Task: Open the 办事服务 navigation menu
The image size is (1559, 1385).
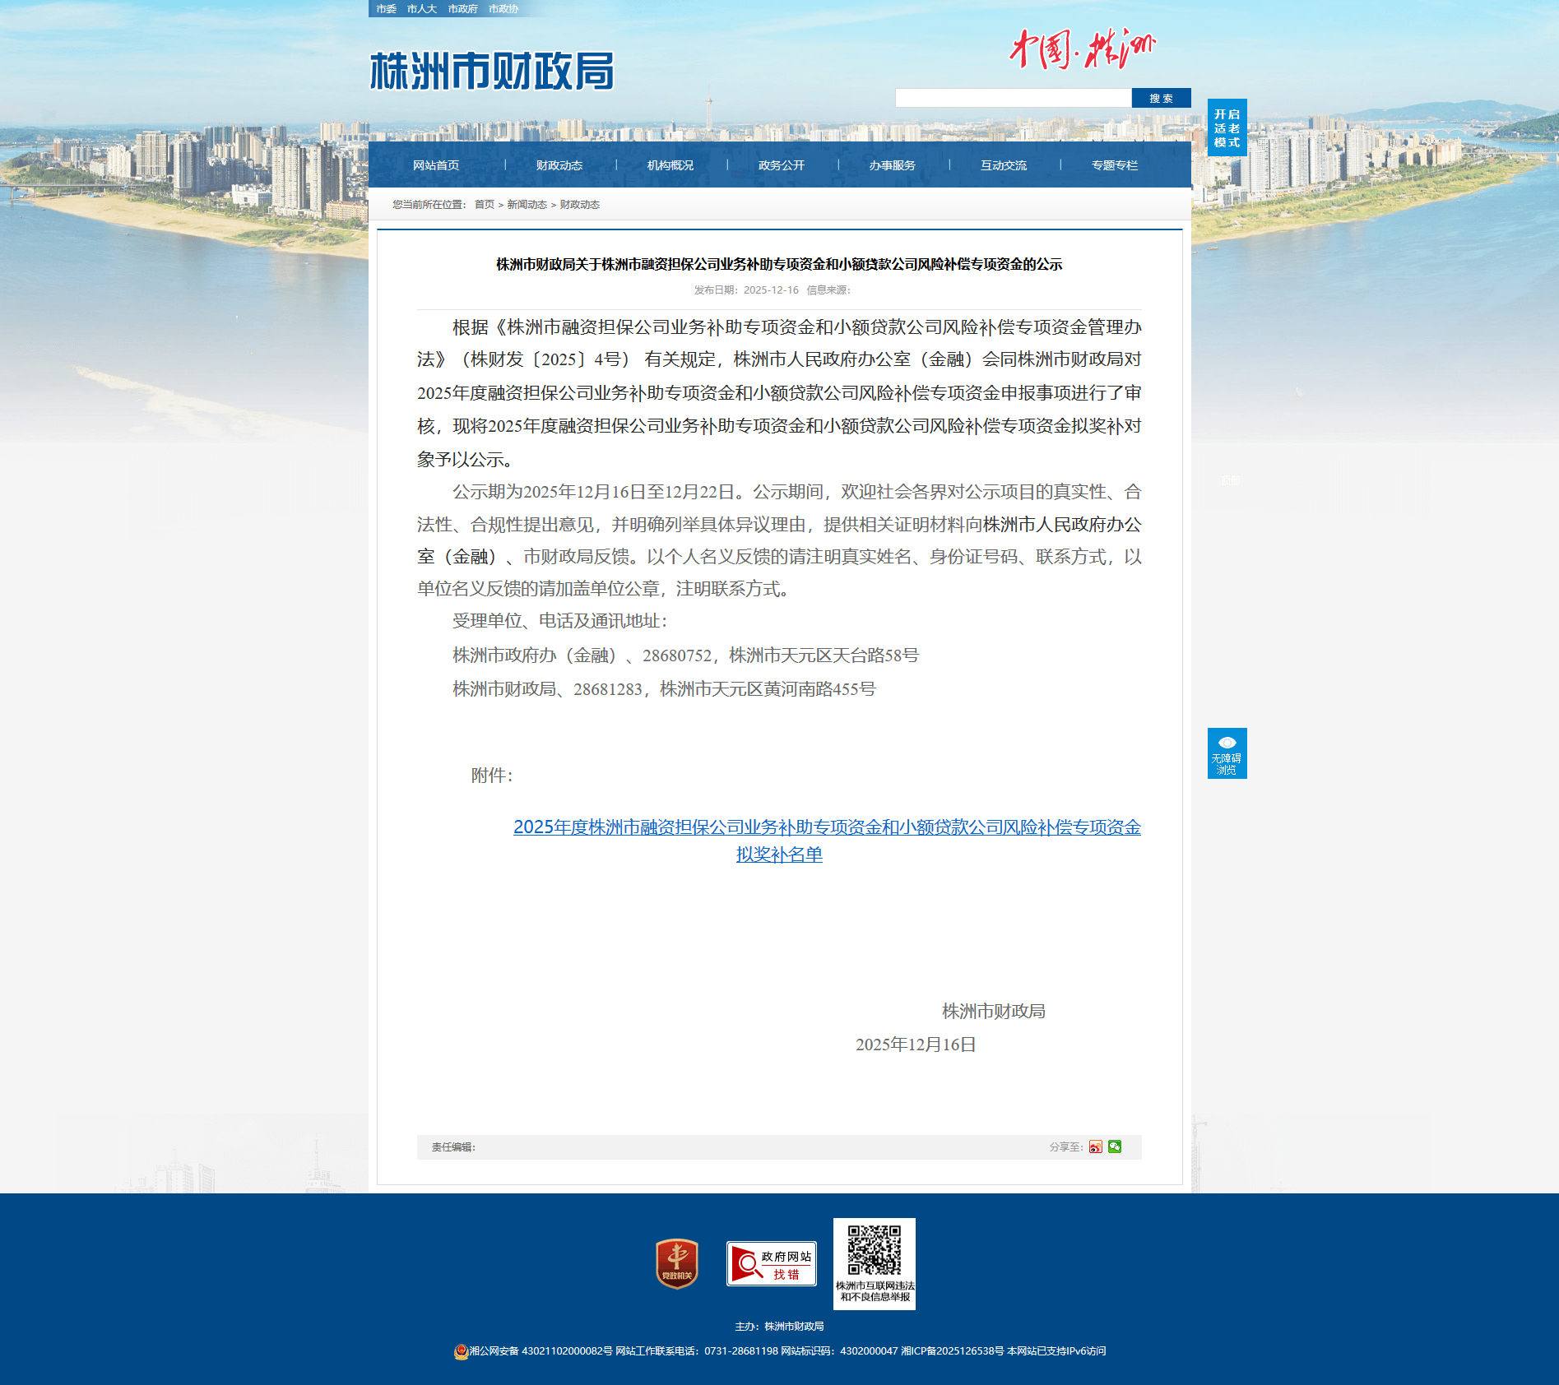Action: point(892,165)
